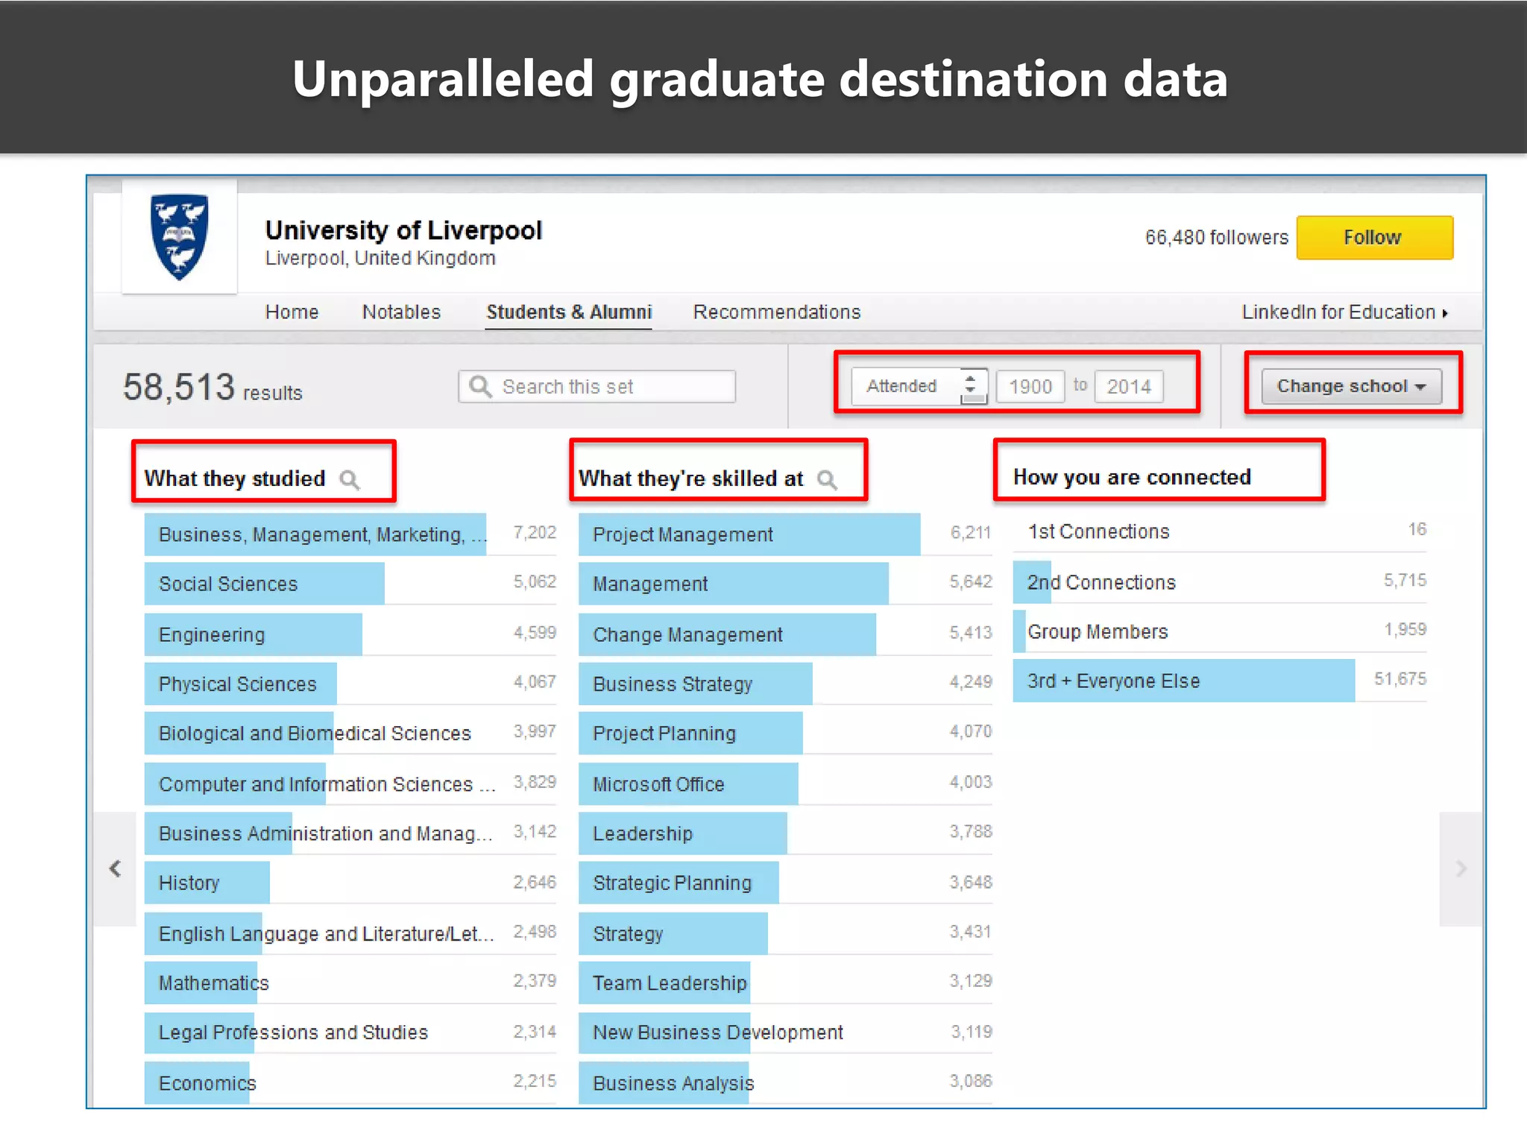Image resolution: width=1527 pixels, height=1145 pixels.
Task: Filter by Project Management skill
Action: [x=785, y=534]
